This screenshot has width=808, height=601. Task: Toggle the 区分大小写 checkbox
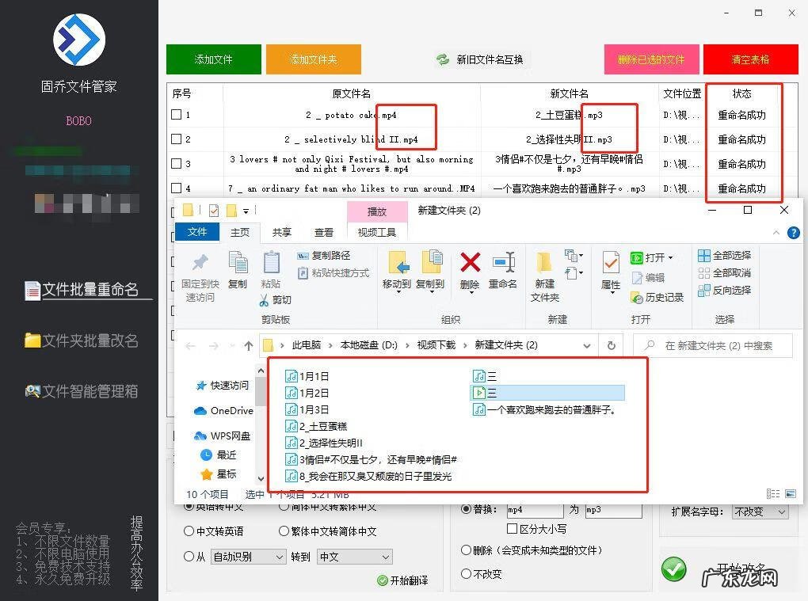(x=512, y=529)
